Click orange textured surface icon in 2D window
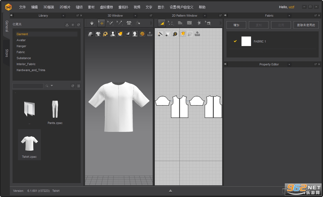The width and height of the screenshot is (323, 197). click(183, 34)
